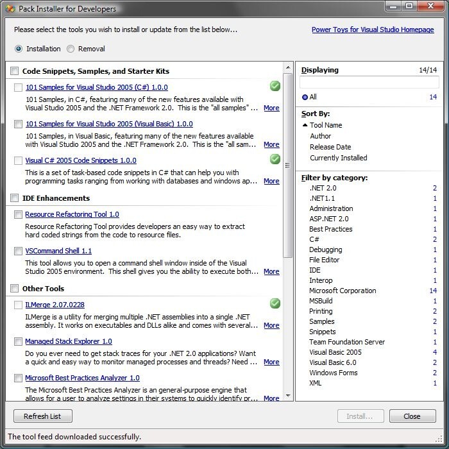The width and height of the screenshot is (449, 449).
Task: Tick the Managed Stack Explorer checkbox
Action: click(18, 342)
